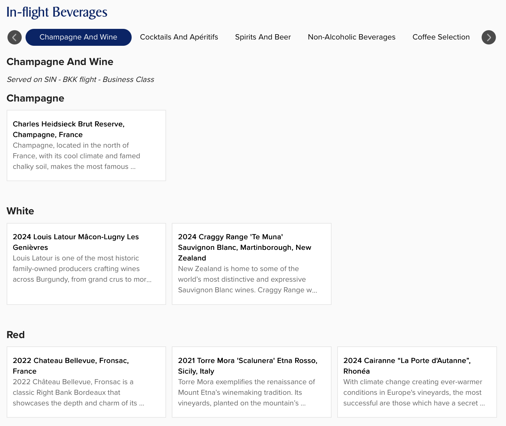Open the Chateau Bellevue Fronsac card
506x426 pixels.
pos(86,382)
